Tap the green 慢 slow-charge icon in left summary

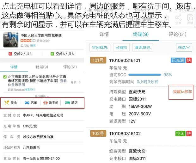point(52,54)
